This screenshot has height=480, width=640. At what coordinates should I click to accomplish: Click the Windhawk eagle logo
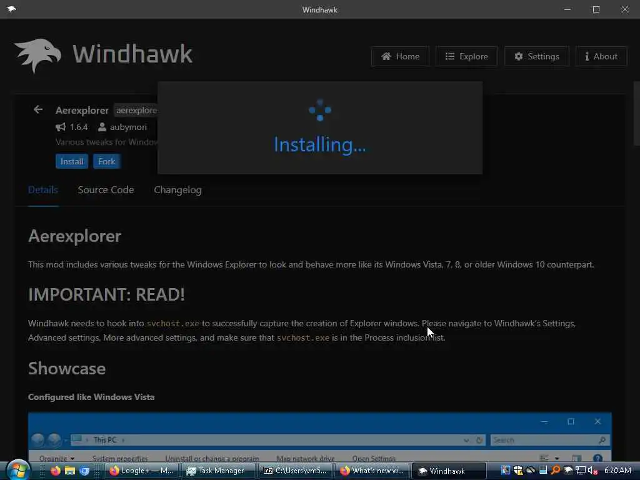[37, 55]
